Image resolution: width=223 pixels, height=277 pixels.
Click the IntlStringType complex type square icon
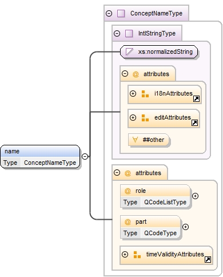pos(129,34)
